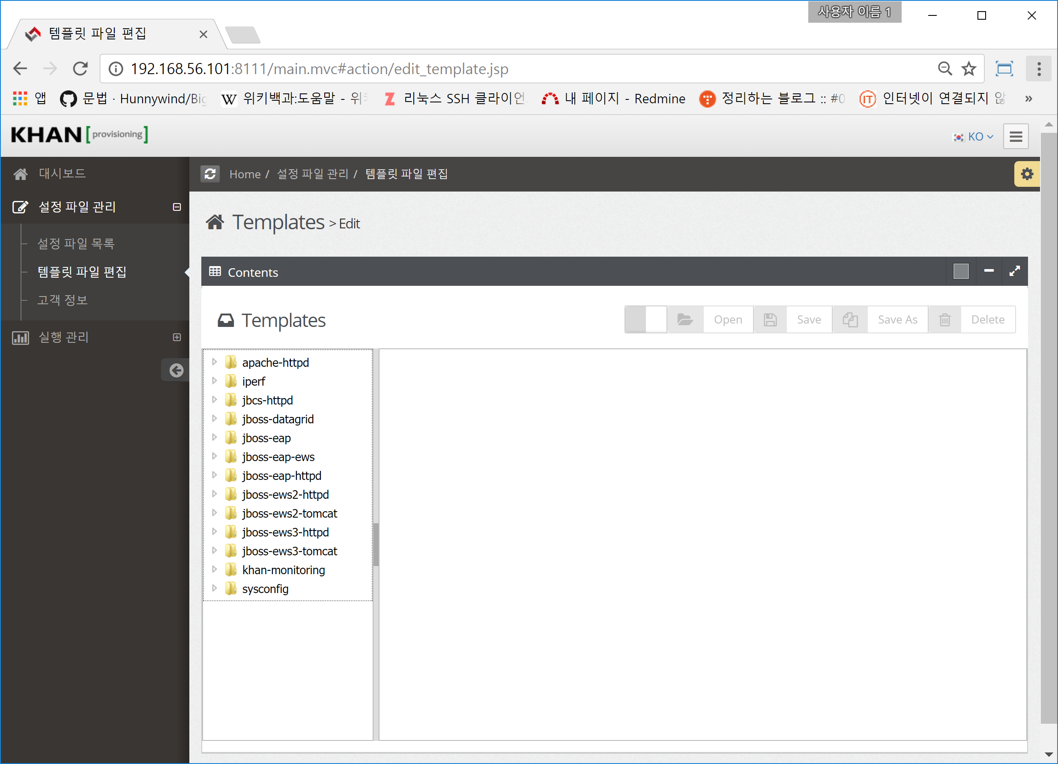Collapse the 설정 파일 관리 menu section
The image size is (1058, 764).
pyautogui.click(x=177, y=207)
